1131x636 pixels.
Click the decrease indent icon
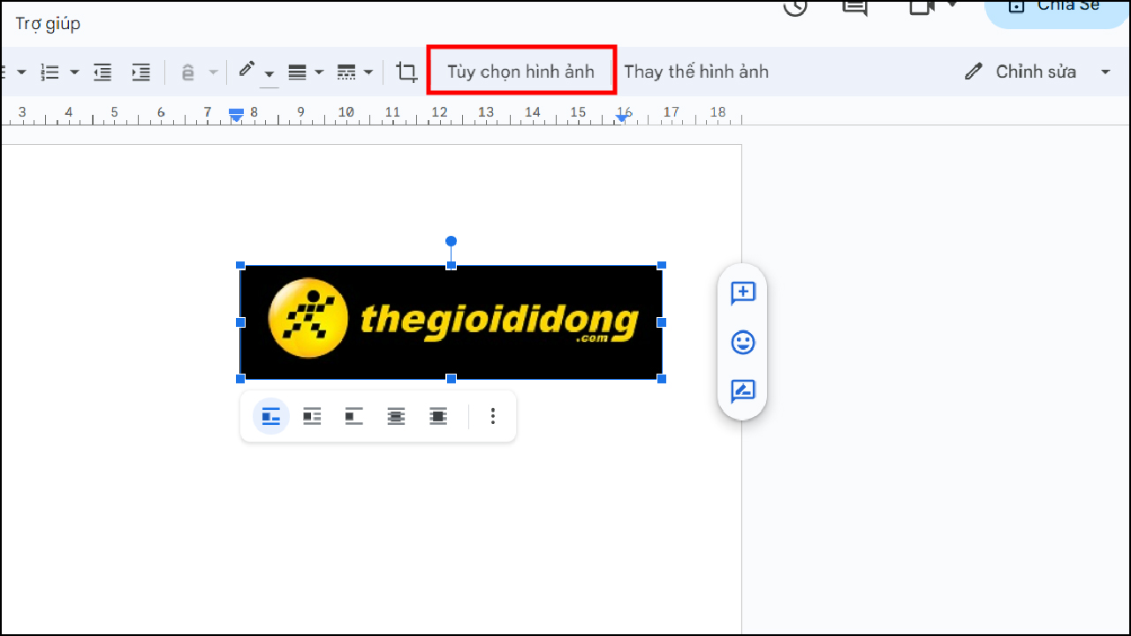pos(102,72)
